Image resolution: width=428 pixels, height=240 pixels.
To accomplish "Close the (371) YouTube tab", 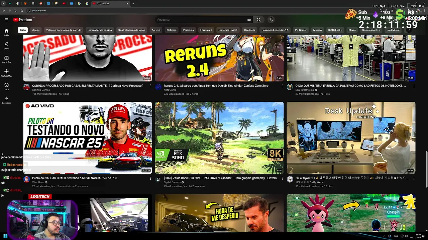I will click(x=127, y=3).
